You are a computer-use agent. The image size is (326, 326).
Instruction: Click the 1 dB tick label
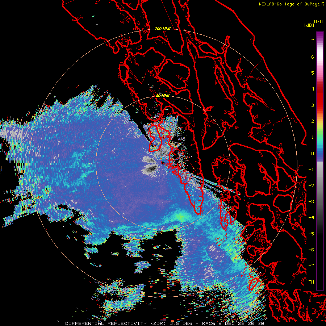coord(313,137)
